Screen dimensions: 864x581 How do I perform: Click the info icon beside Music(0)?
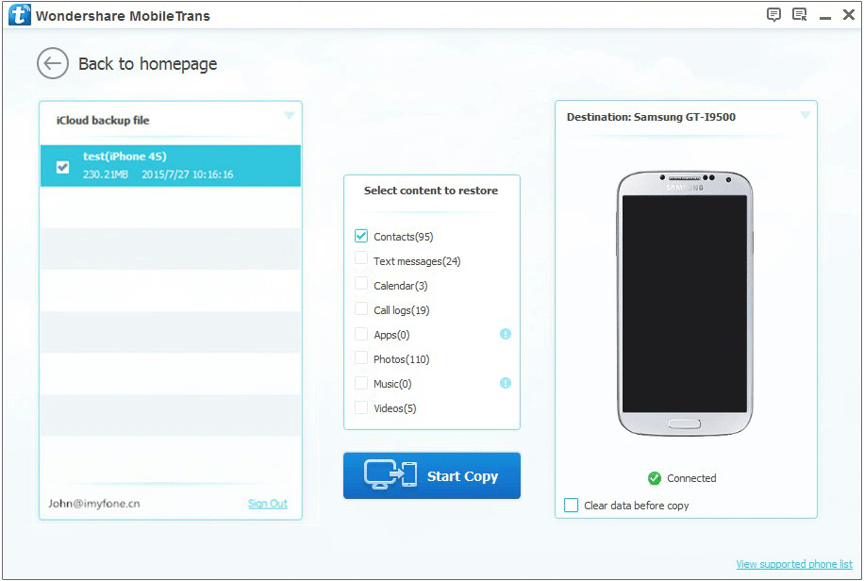[x=506, y=383]
